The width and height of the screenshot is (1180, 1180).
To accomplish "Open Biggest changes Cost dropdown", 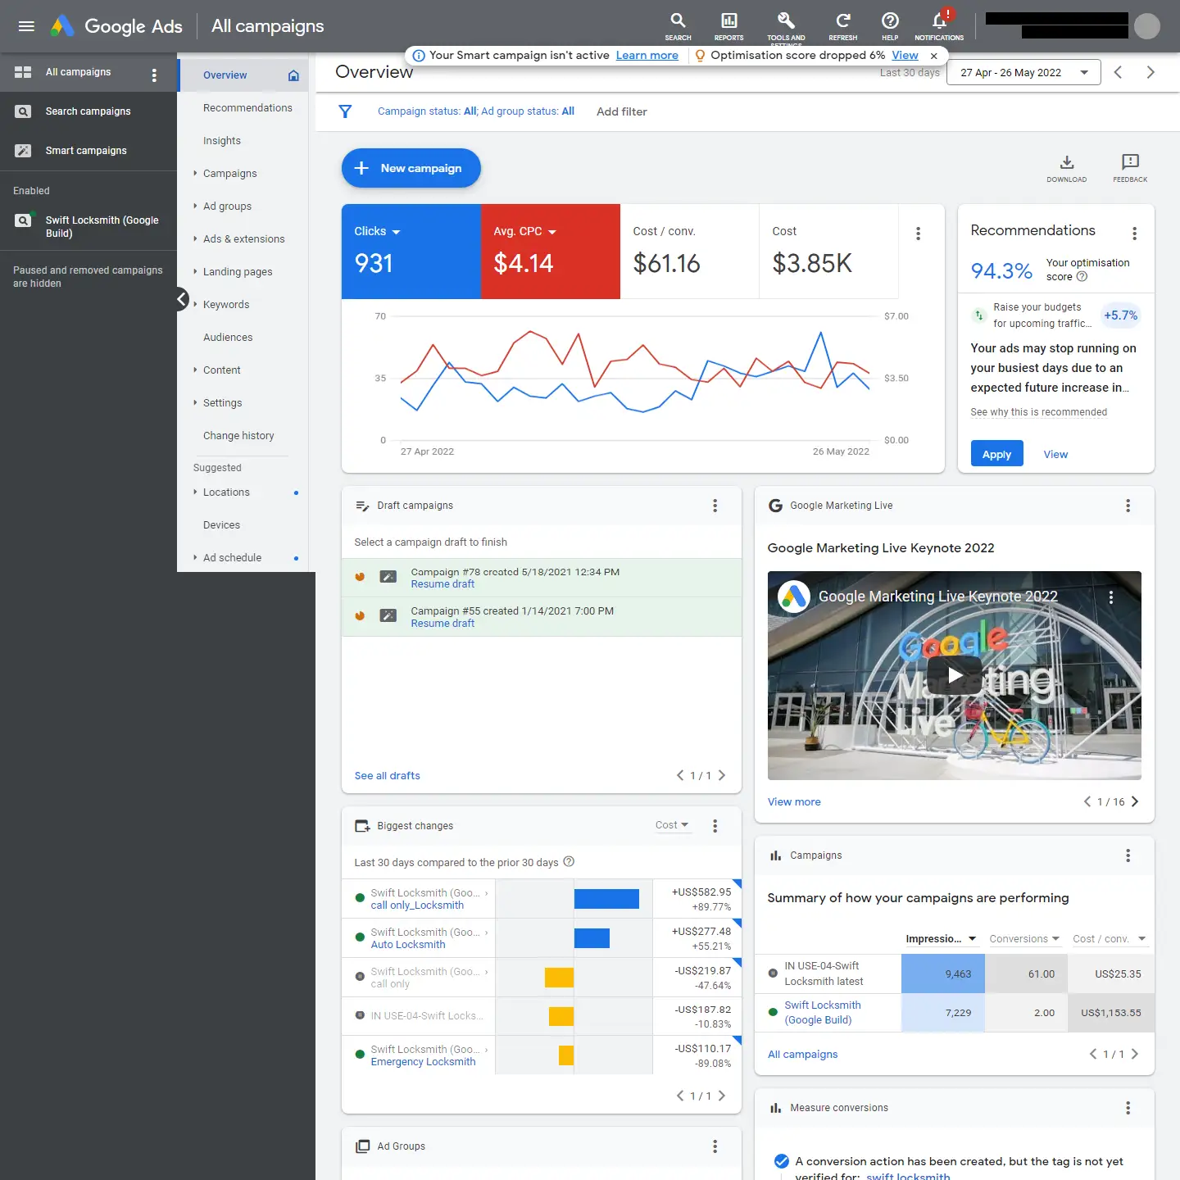I will click(x=672, y=825).
